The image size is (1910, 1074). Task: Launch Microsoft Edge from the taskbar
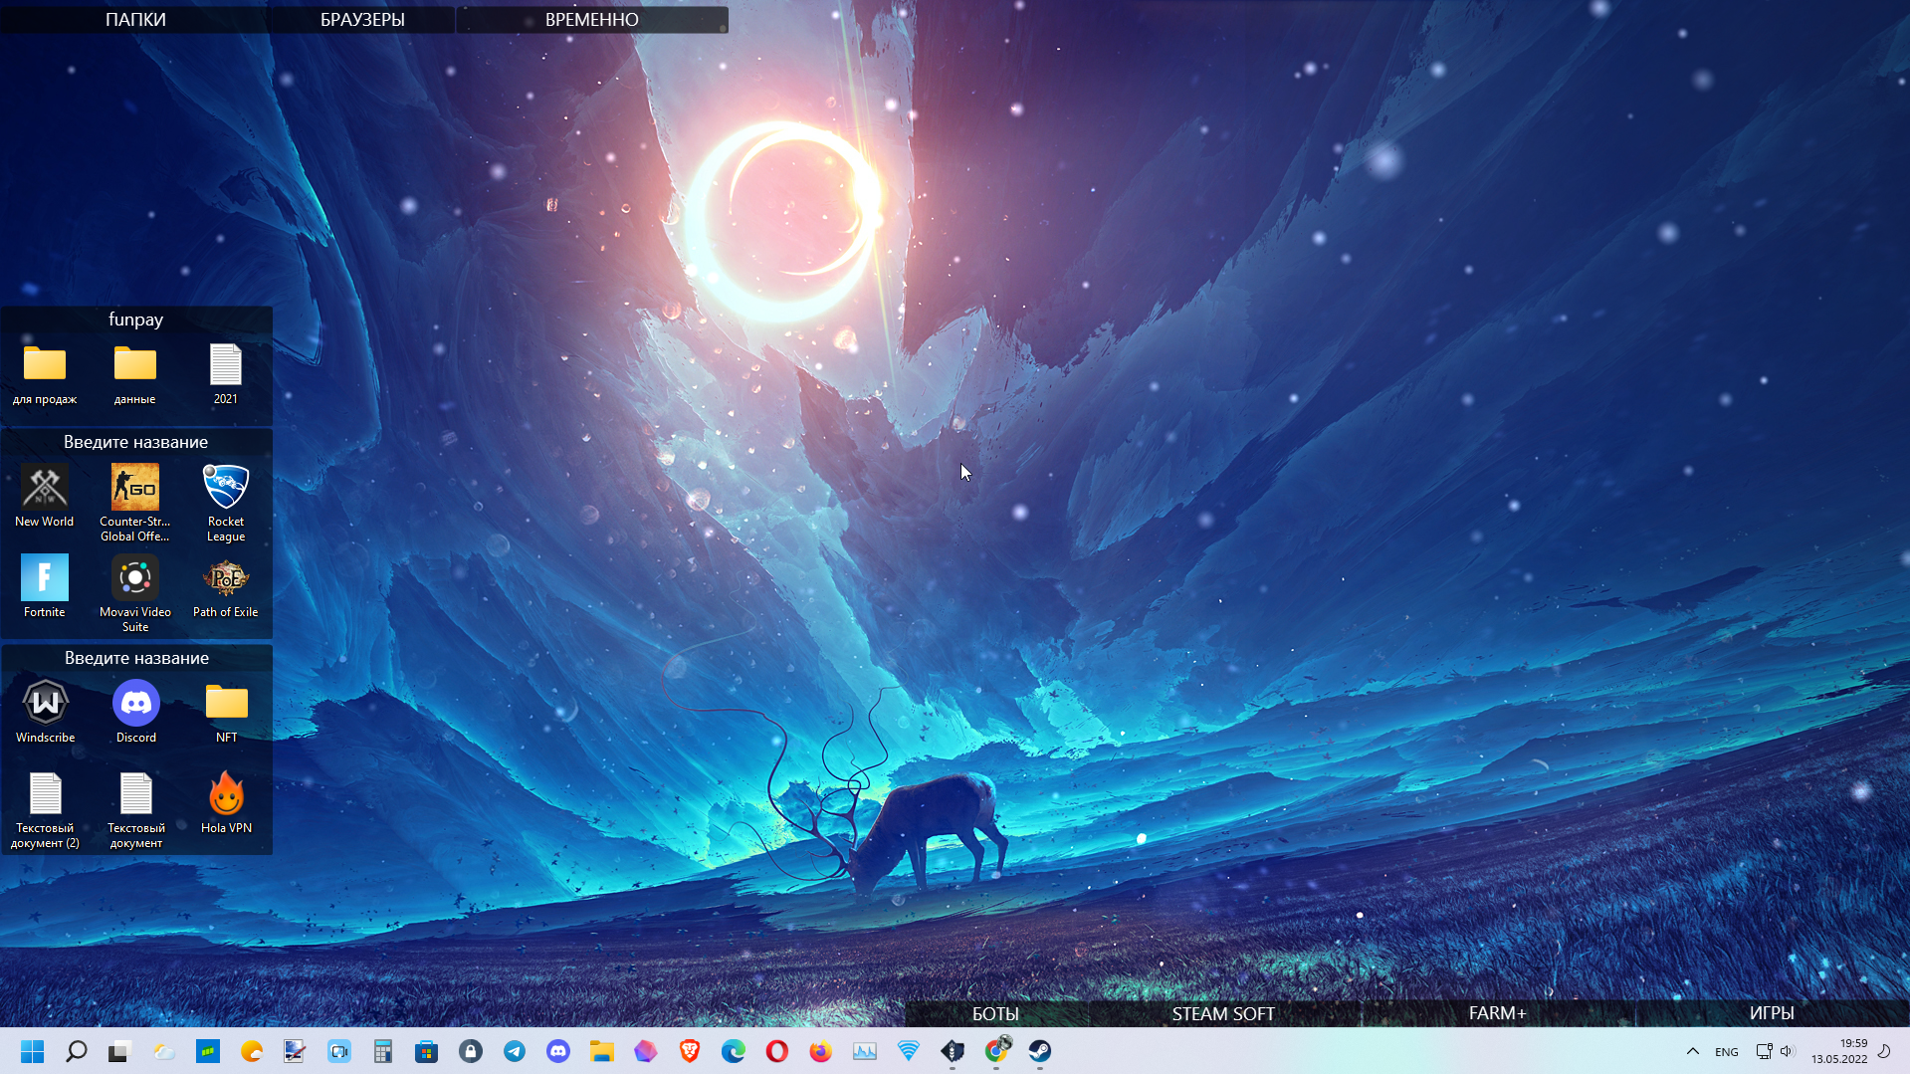point(734,1051)
